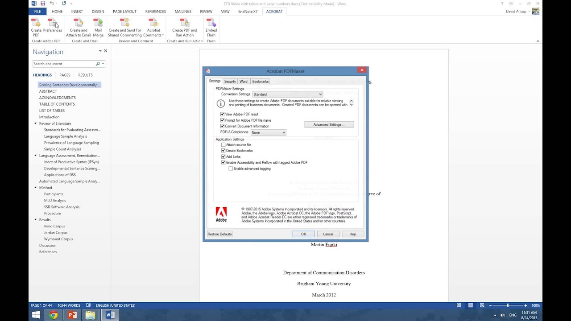The image size is (571, 321).
Task: Switch to PAGES tab in Navigation pane
Action: [65, 75]
